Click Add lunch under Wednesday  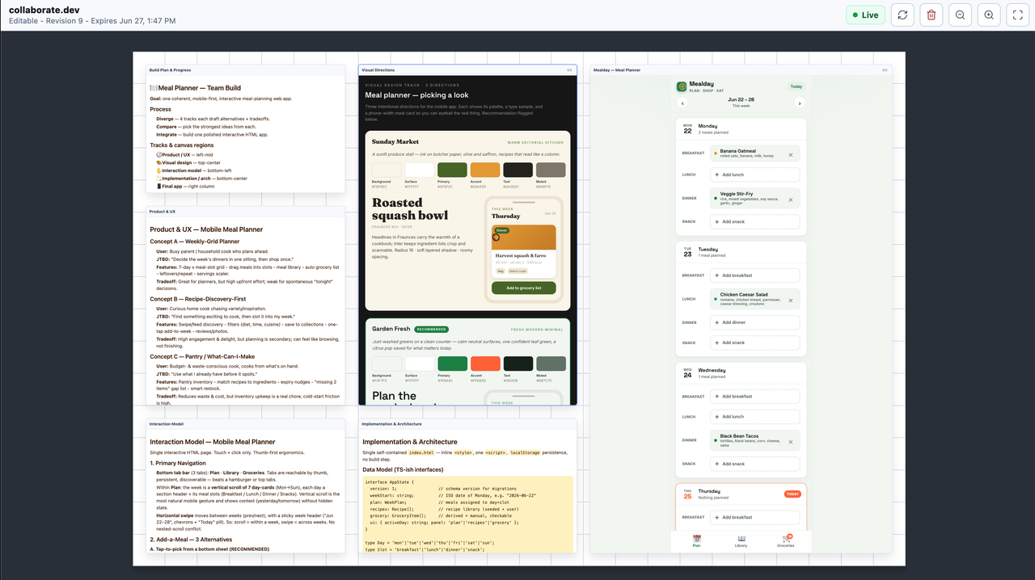(755, 417)
